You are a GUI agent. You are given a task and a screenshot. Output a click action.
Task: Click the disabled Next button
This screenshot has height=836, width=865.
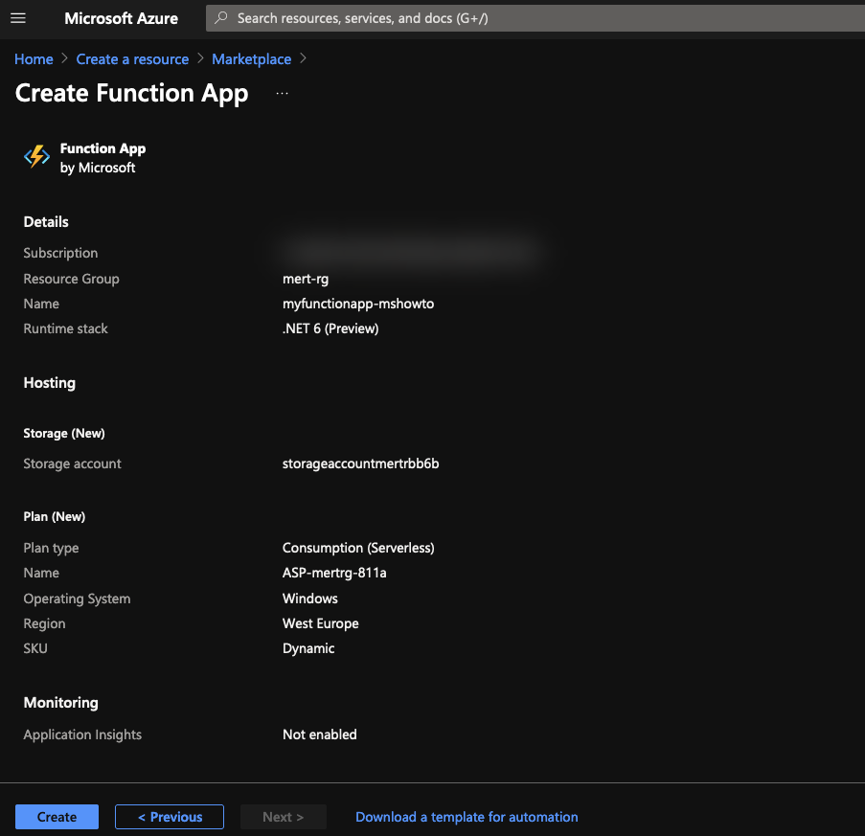pos(283,817)
